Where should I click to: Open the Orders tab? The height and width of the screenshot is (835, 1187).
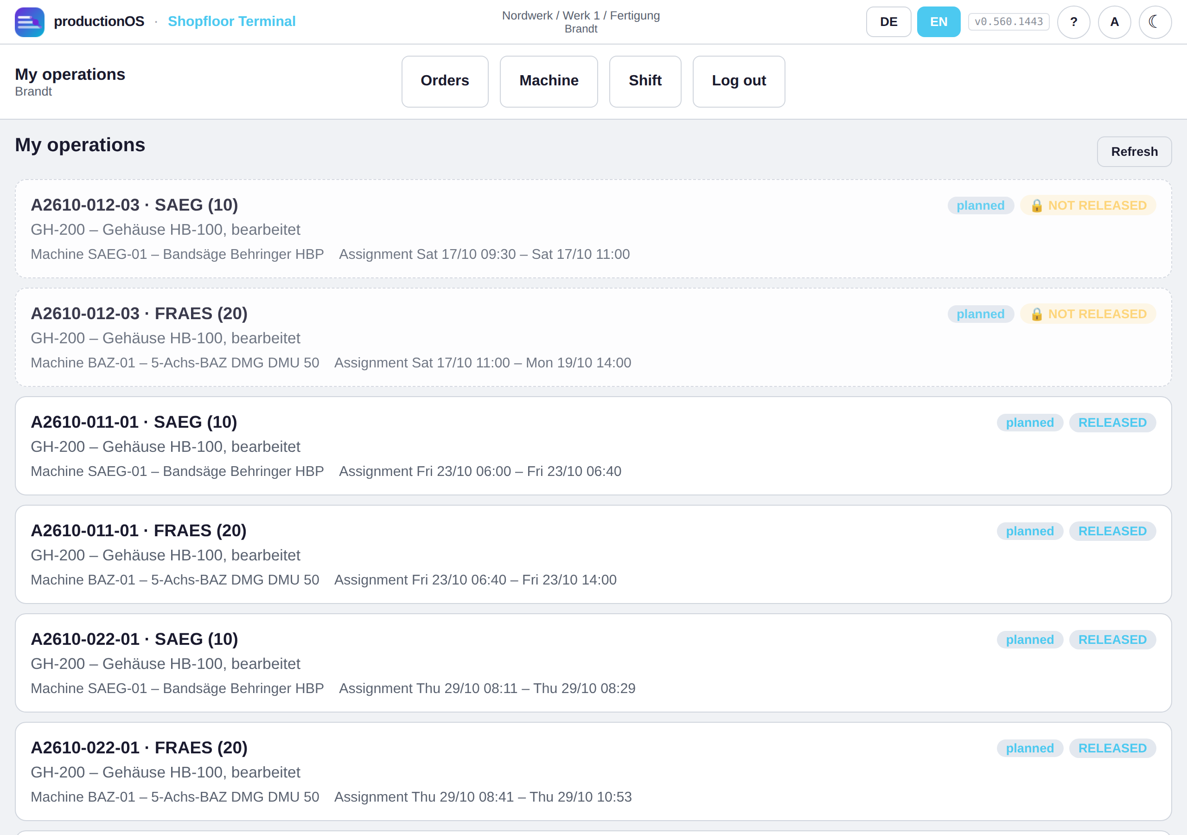445,81
